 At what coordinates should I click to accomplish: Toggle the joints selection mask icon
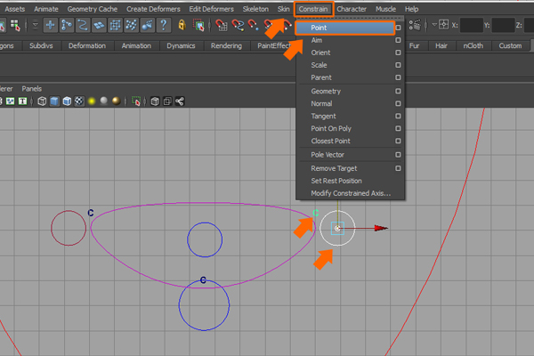(67, 25)
